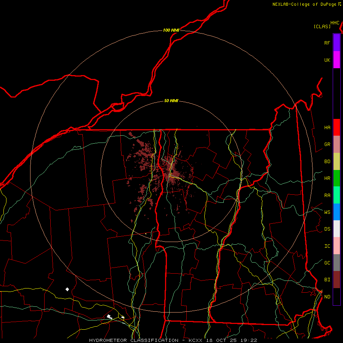This screenshot has width=343, height=343.
Task: Click the 19:22 timestamp in the caption
Action: 249,340
